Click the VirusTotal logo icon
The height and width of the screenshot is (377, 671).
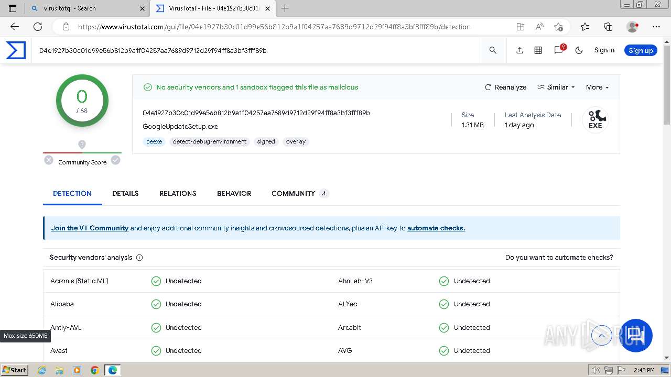pos(16,50)
